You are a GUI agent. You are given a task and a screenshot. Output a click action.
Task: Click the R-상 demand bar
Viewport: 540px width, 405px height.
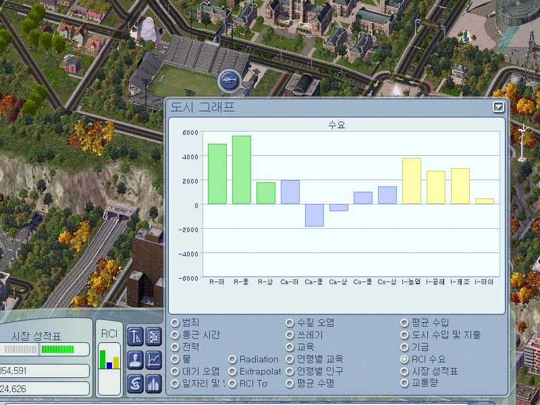tap(266, 193)
